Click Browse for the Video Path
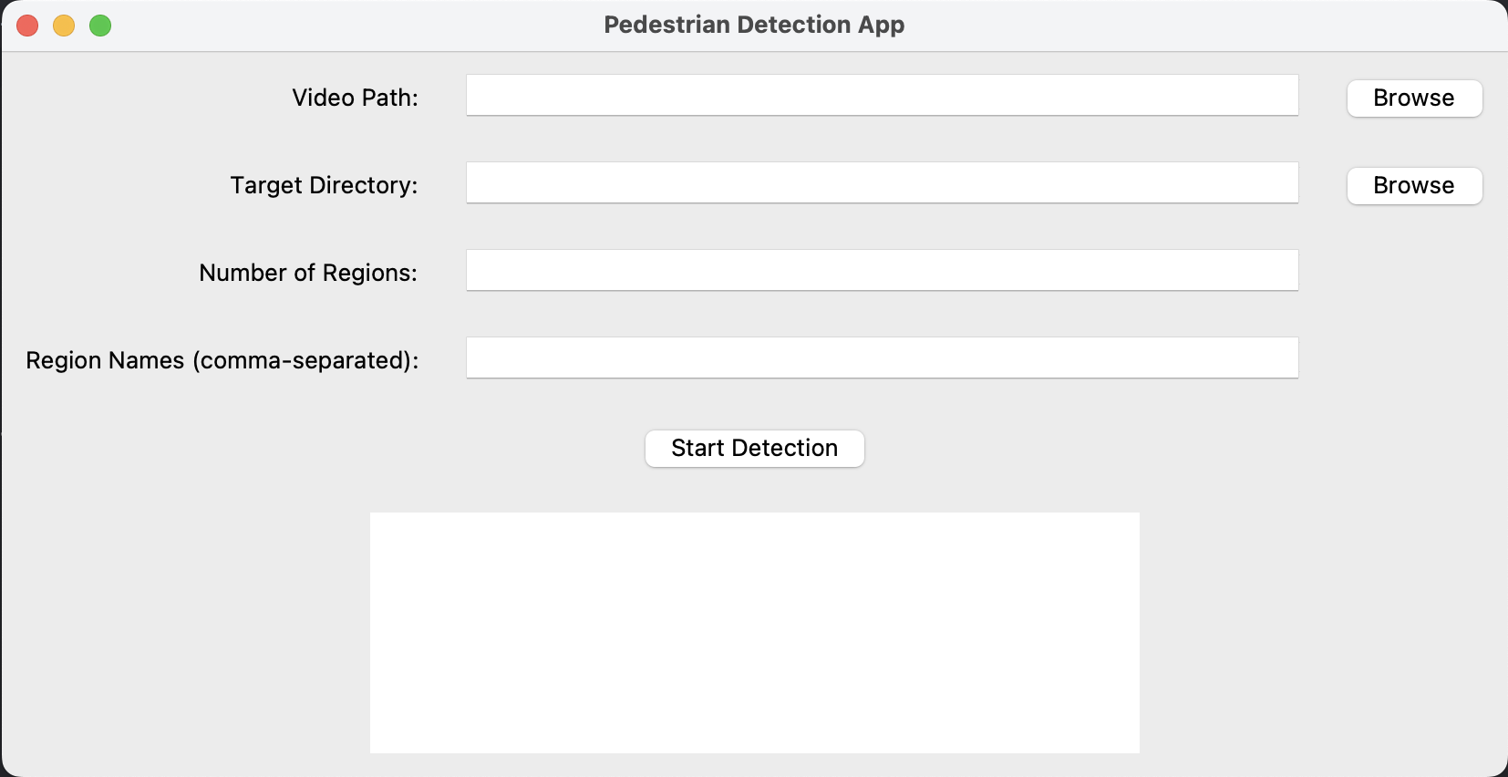 pyautogui.click(x=1414, y=98)
